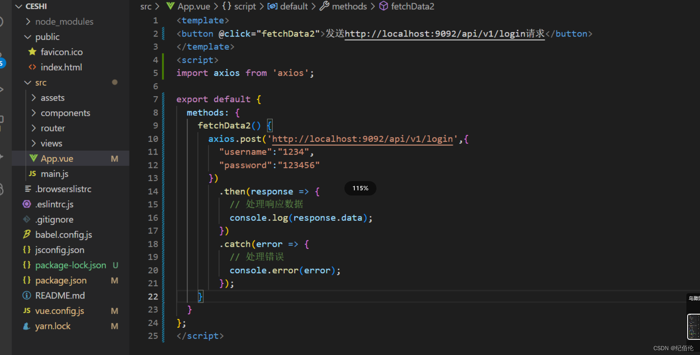Expand the router folder

[34, 128]
